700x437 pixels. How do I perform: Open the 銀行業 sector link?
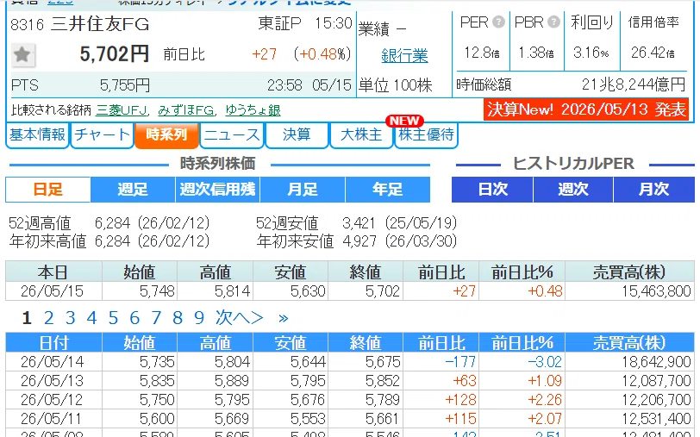[404, 56]
